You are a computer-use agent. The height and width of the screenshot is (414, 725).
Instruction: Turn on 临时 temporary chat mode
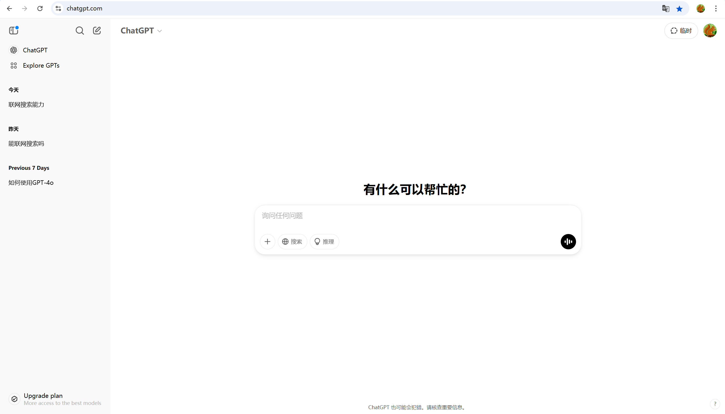coord(681,31)
